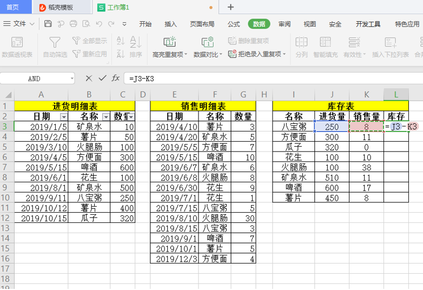Open the 名称 filter dropdown in B2
Image resolution: width=423 pixels, height=290 pixels.
coord(106,117)
